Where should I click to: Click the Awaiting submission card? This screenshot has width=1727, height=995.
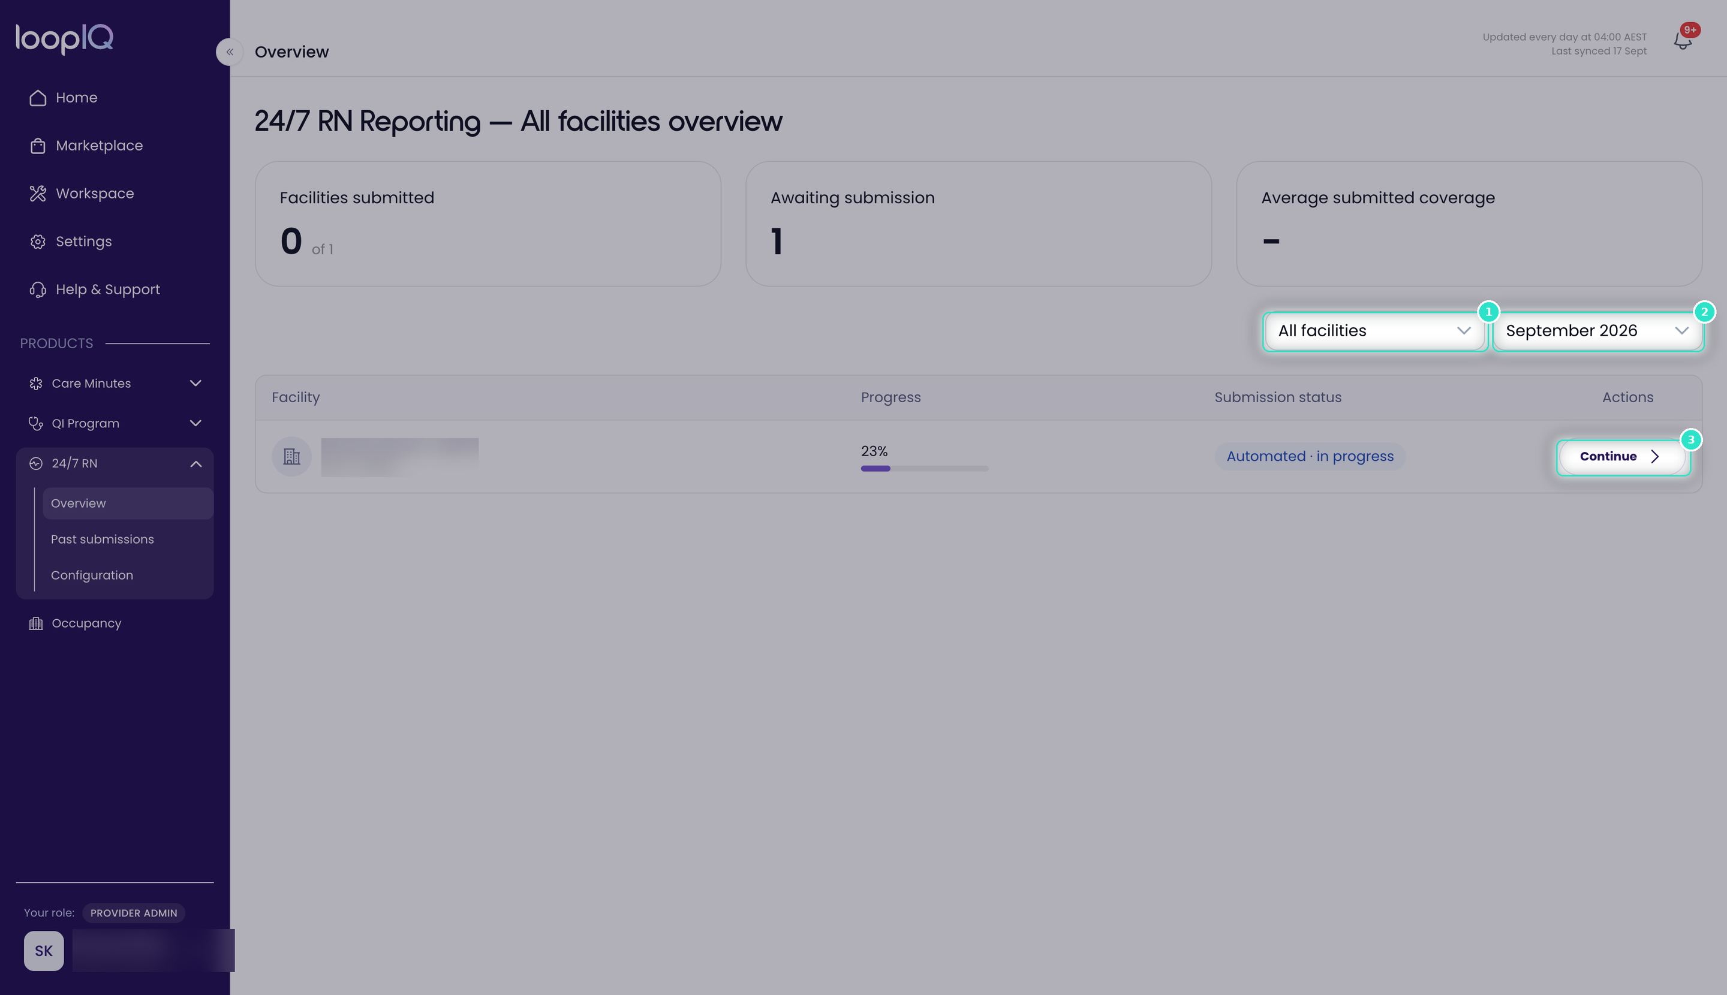(x=979, y=224)
